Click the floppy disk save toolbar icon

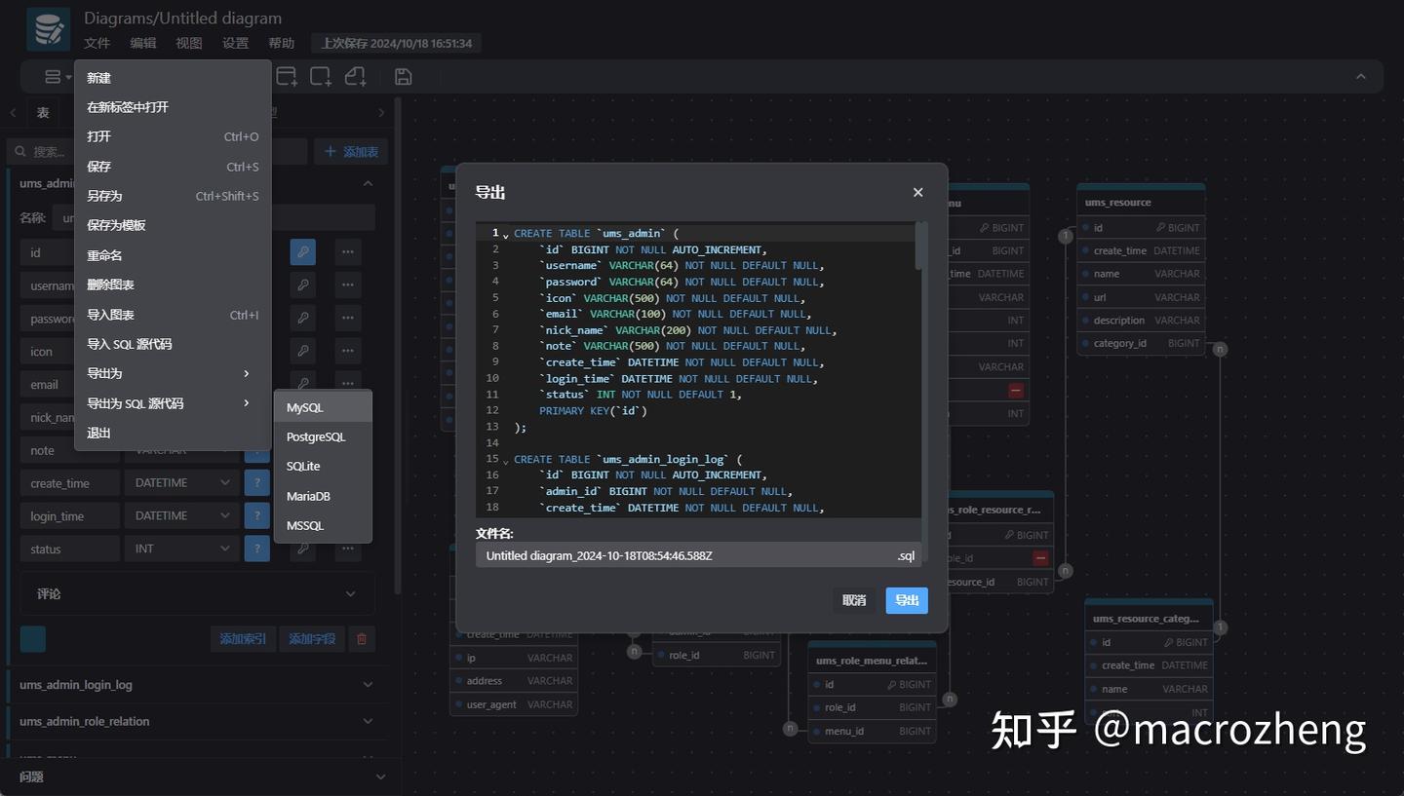(x=404, y=76)
